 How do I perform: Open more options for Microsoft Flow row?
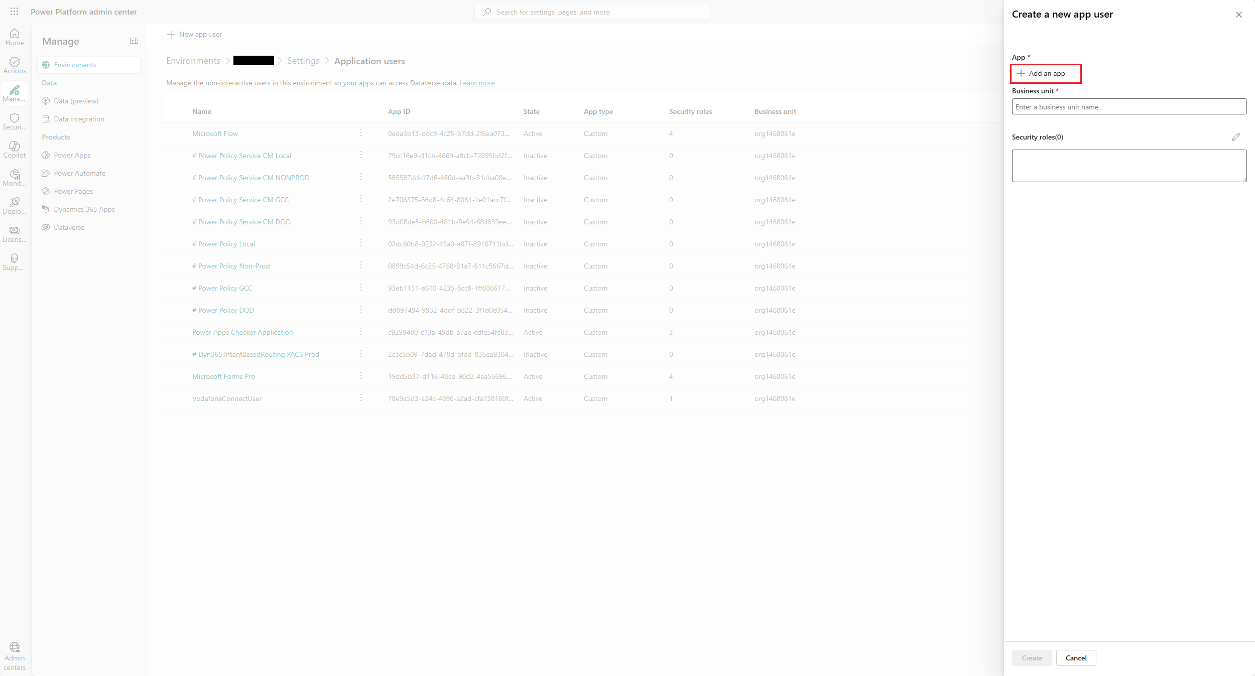[x=360, y=133]
